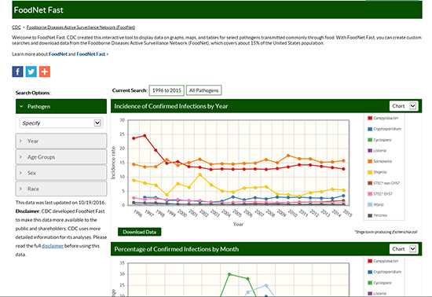Viewport: 432px width, 297px height.
Task: Toggle Shigella in the yearly incidence legend
Action: click(378, 172)
